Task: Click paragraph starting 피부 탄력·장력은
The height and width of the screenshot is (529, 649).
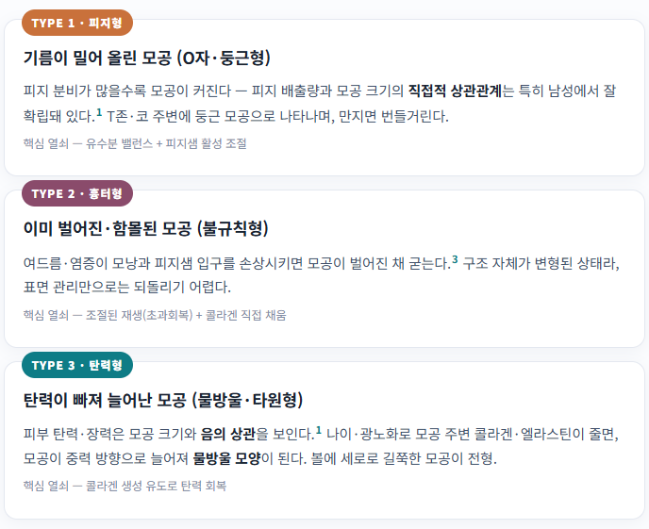Action: pyautogui.click(x=321, y=446)
